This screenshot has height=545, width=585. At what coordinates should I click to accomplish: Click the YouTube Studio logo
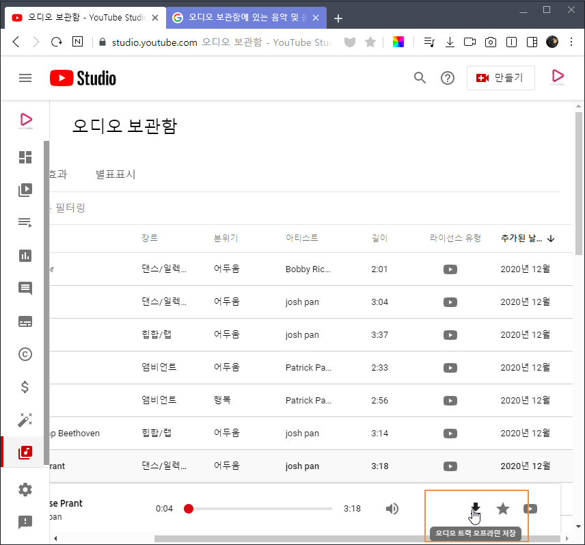pyautogui.click(x=83, y=78)
